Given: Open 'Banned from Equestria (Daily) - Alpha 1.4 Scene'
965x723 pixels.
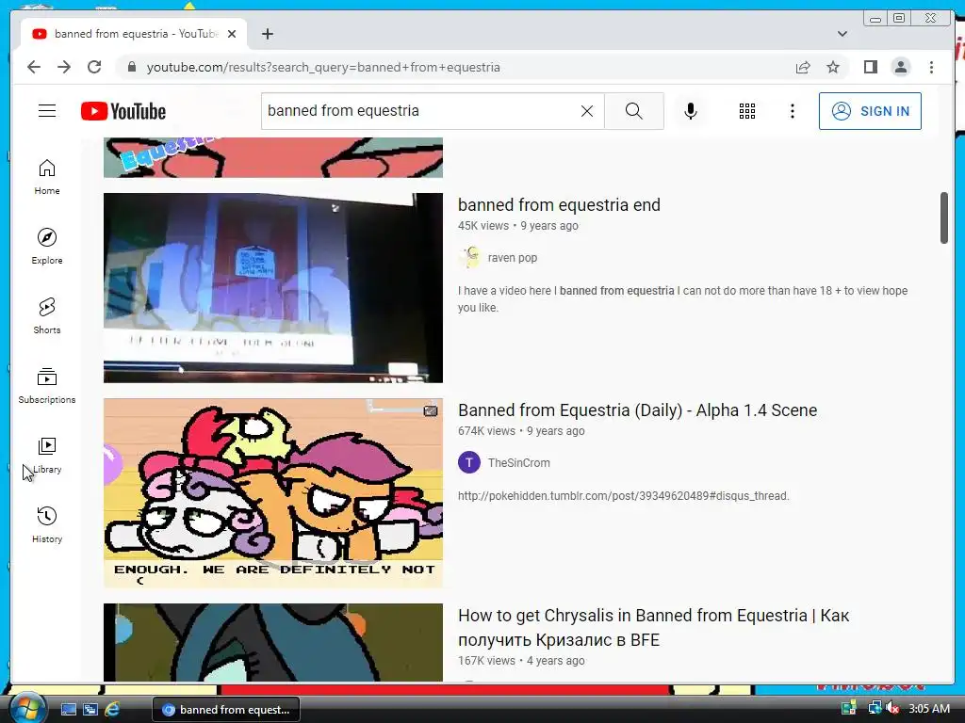Looking at the screenshot, I should click(638, 410).
